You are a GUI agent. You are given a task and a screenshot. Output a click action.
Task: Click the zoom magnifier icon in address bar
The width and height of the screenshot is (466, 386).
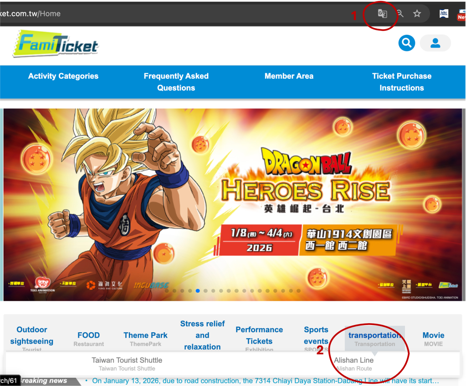pyautogui.click(x=400, y=14)
